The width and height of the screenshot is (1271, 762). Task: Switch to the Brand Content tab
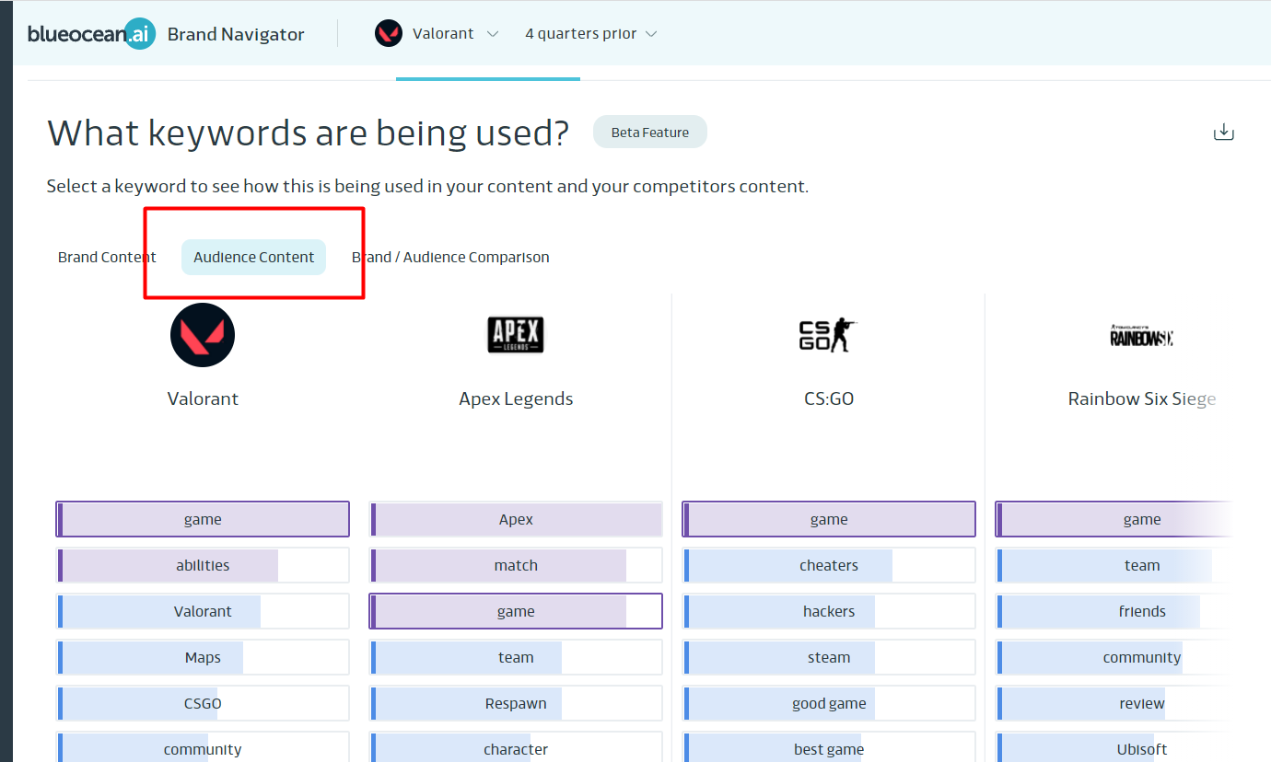click(x=107, y=258)
